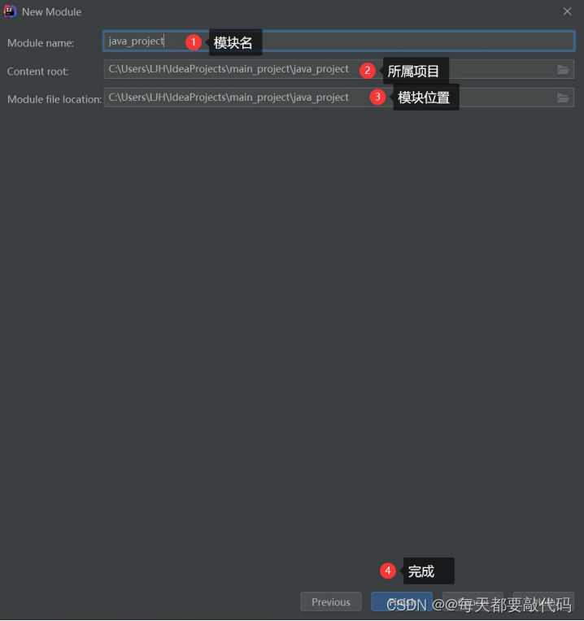Browse for Module file location folder

tap(563, 98)
